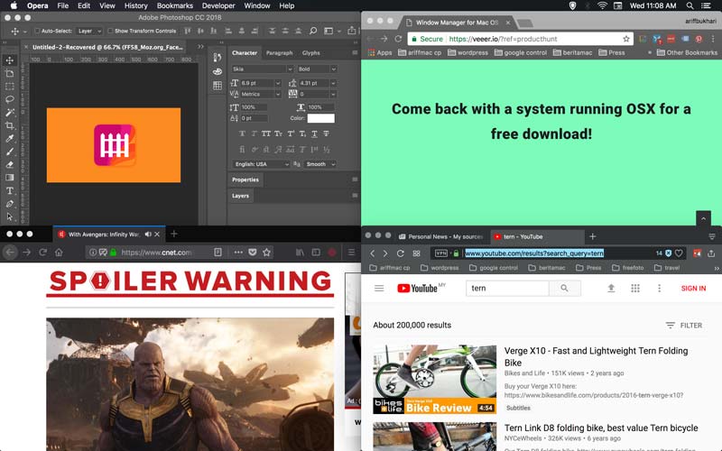Select the Eraser tool
722x451 pixels.
[10, 165]
